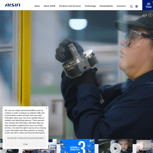Open the AI Think banner link

point(148,5)
